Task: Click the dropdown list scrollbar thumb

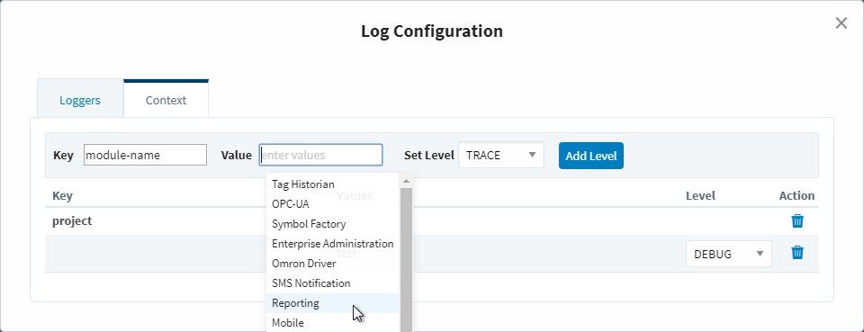Action: point(406,260)
